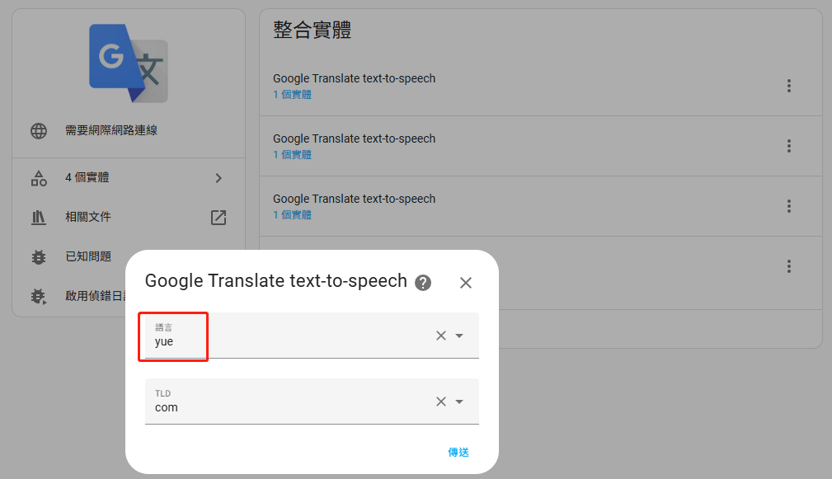Click the 需要網際網路連線 text

pyautogui.click(x=110, y=130)
